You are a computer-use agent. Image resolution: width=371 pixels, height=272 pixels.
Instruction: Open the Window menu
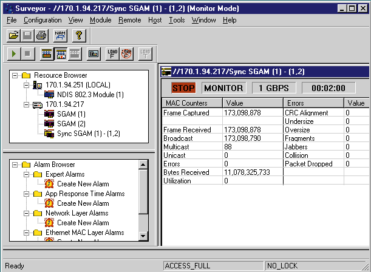pyautogui.click(x=204, y=20)
